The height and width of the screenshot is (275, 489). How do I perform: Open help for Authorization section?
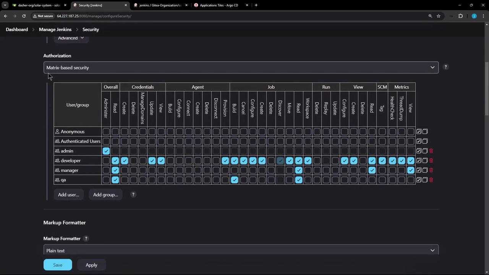point(445,67)
